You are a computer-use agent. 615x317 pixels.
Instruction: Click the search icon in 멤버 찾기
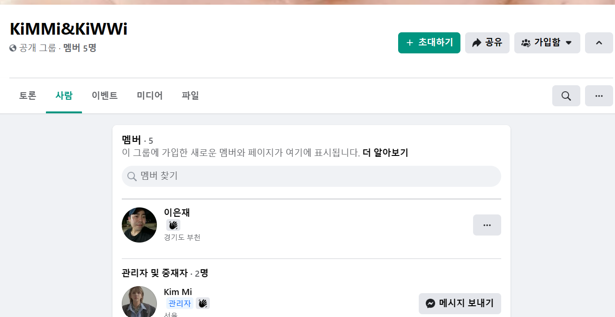click(x=132, y=177)
